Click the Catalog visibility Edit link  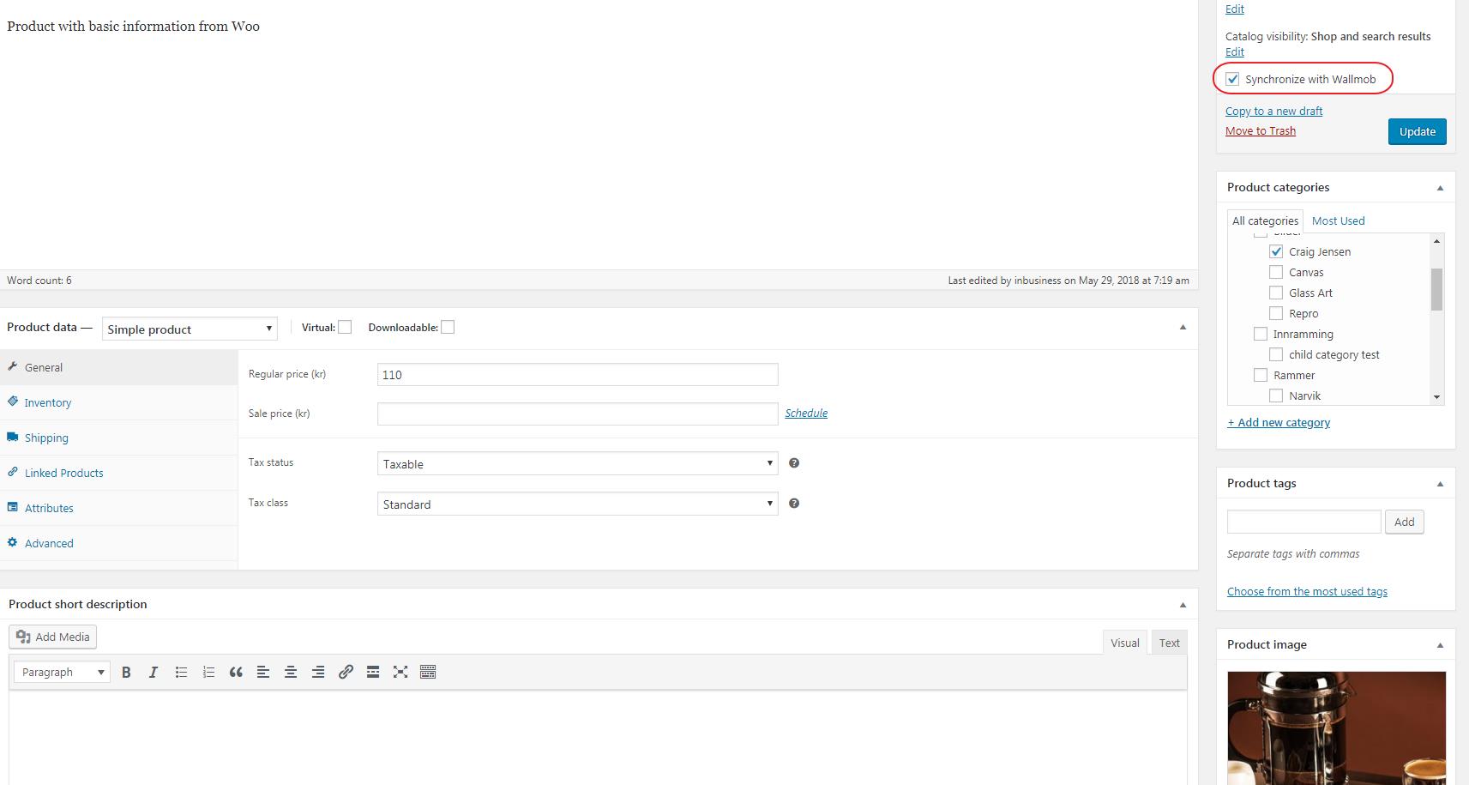(1234, 51)
